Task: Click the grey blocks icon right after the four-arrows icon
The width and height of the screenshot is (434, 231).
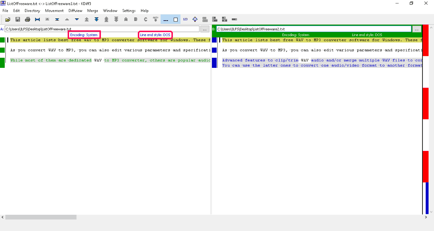Action: click(205, 19)
